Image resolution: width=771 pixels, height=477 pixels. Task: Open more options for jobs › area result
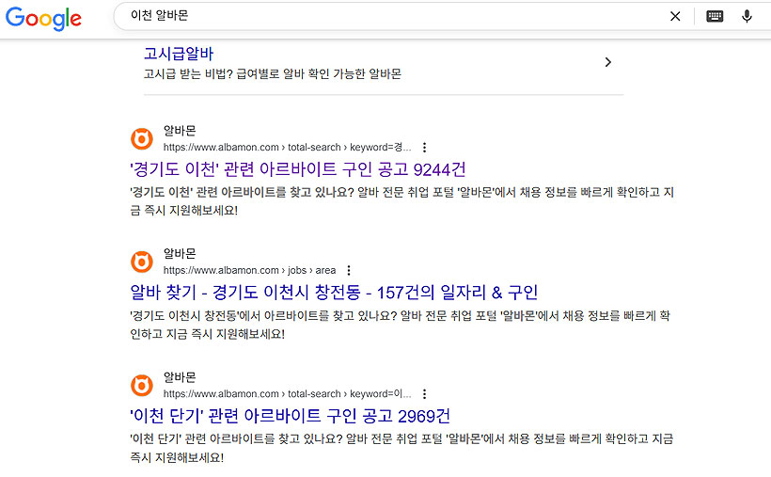(349, 270)
